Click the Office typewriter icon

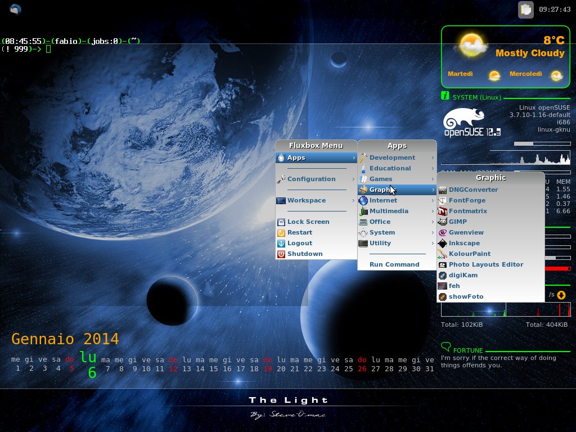pyautogui.click(x=363, y=222)
